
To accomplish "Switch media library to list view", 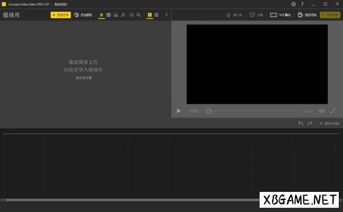I will pos(157,15).
